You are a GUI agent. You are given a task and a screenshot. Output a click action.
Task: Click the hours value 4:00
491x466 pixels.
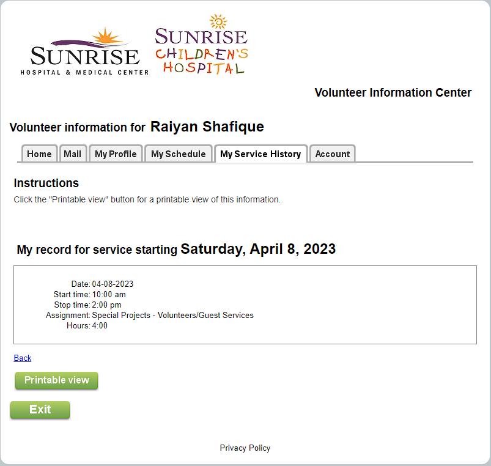point(100,325)
